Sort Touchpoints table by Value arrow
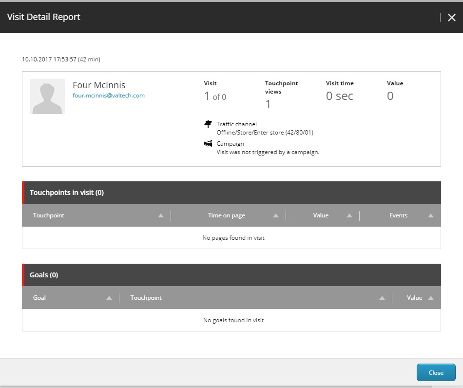The image size is (463, 388). tap(349, 215)
